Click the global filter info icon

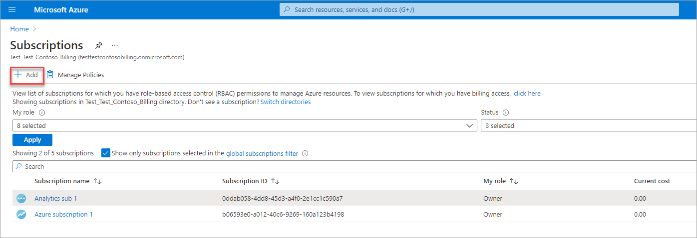coord(305,153)
